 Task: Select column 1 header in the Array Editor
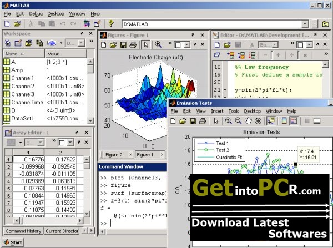pos(28,153)
